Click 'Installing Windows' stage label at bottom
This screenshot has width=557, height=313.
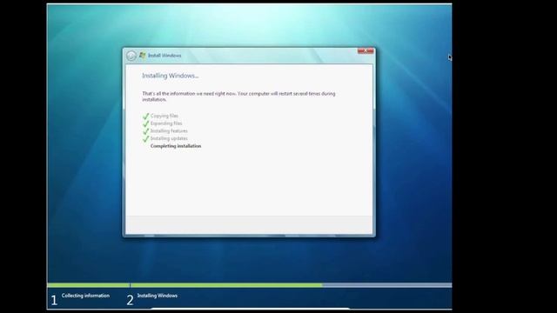(x=158, y=296)
